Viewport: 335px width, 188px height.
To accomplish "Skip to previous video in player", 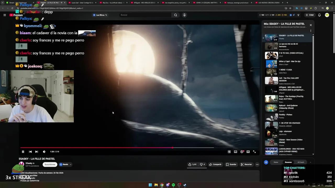I will (30, 152).
